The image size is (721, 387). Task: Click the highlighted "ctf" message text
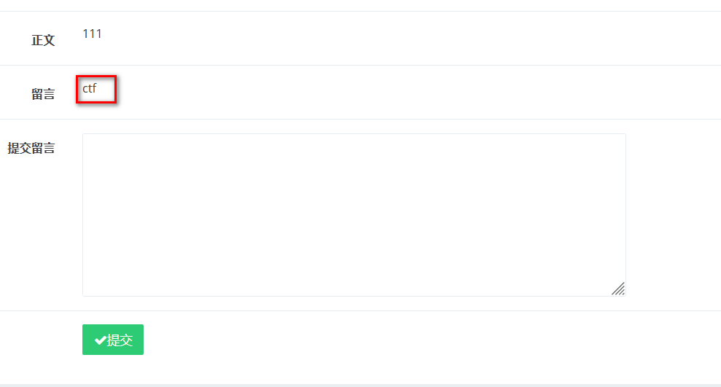pyautogui.click(x=89, y=89)
